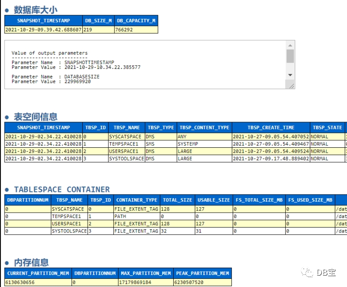Click the DB宝 WeChat watermark logo
The image size is (347, 287).
tap(318, 273)
